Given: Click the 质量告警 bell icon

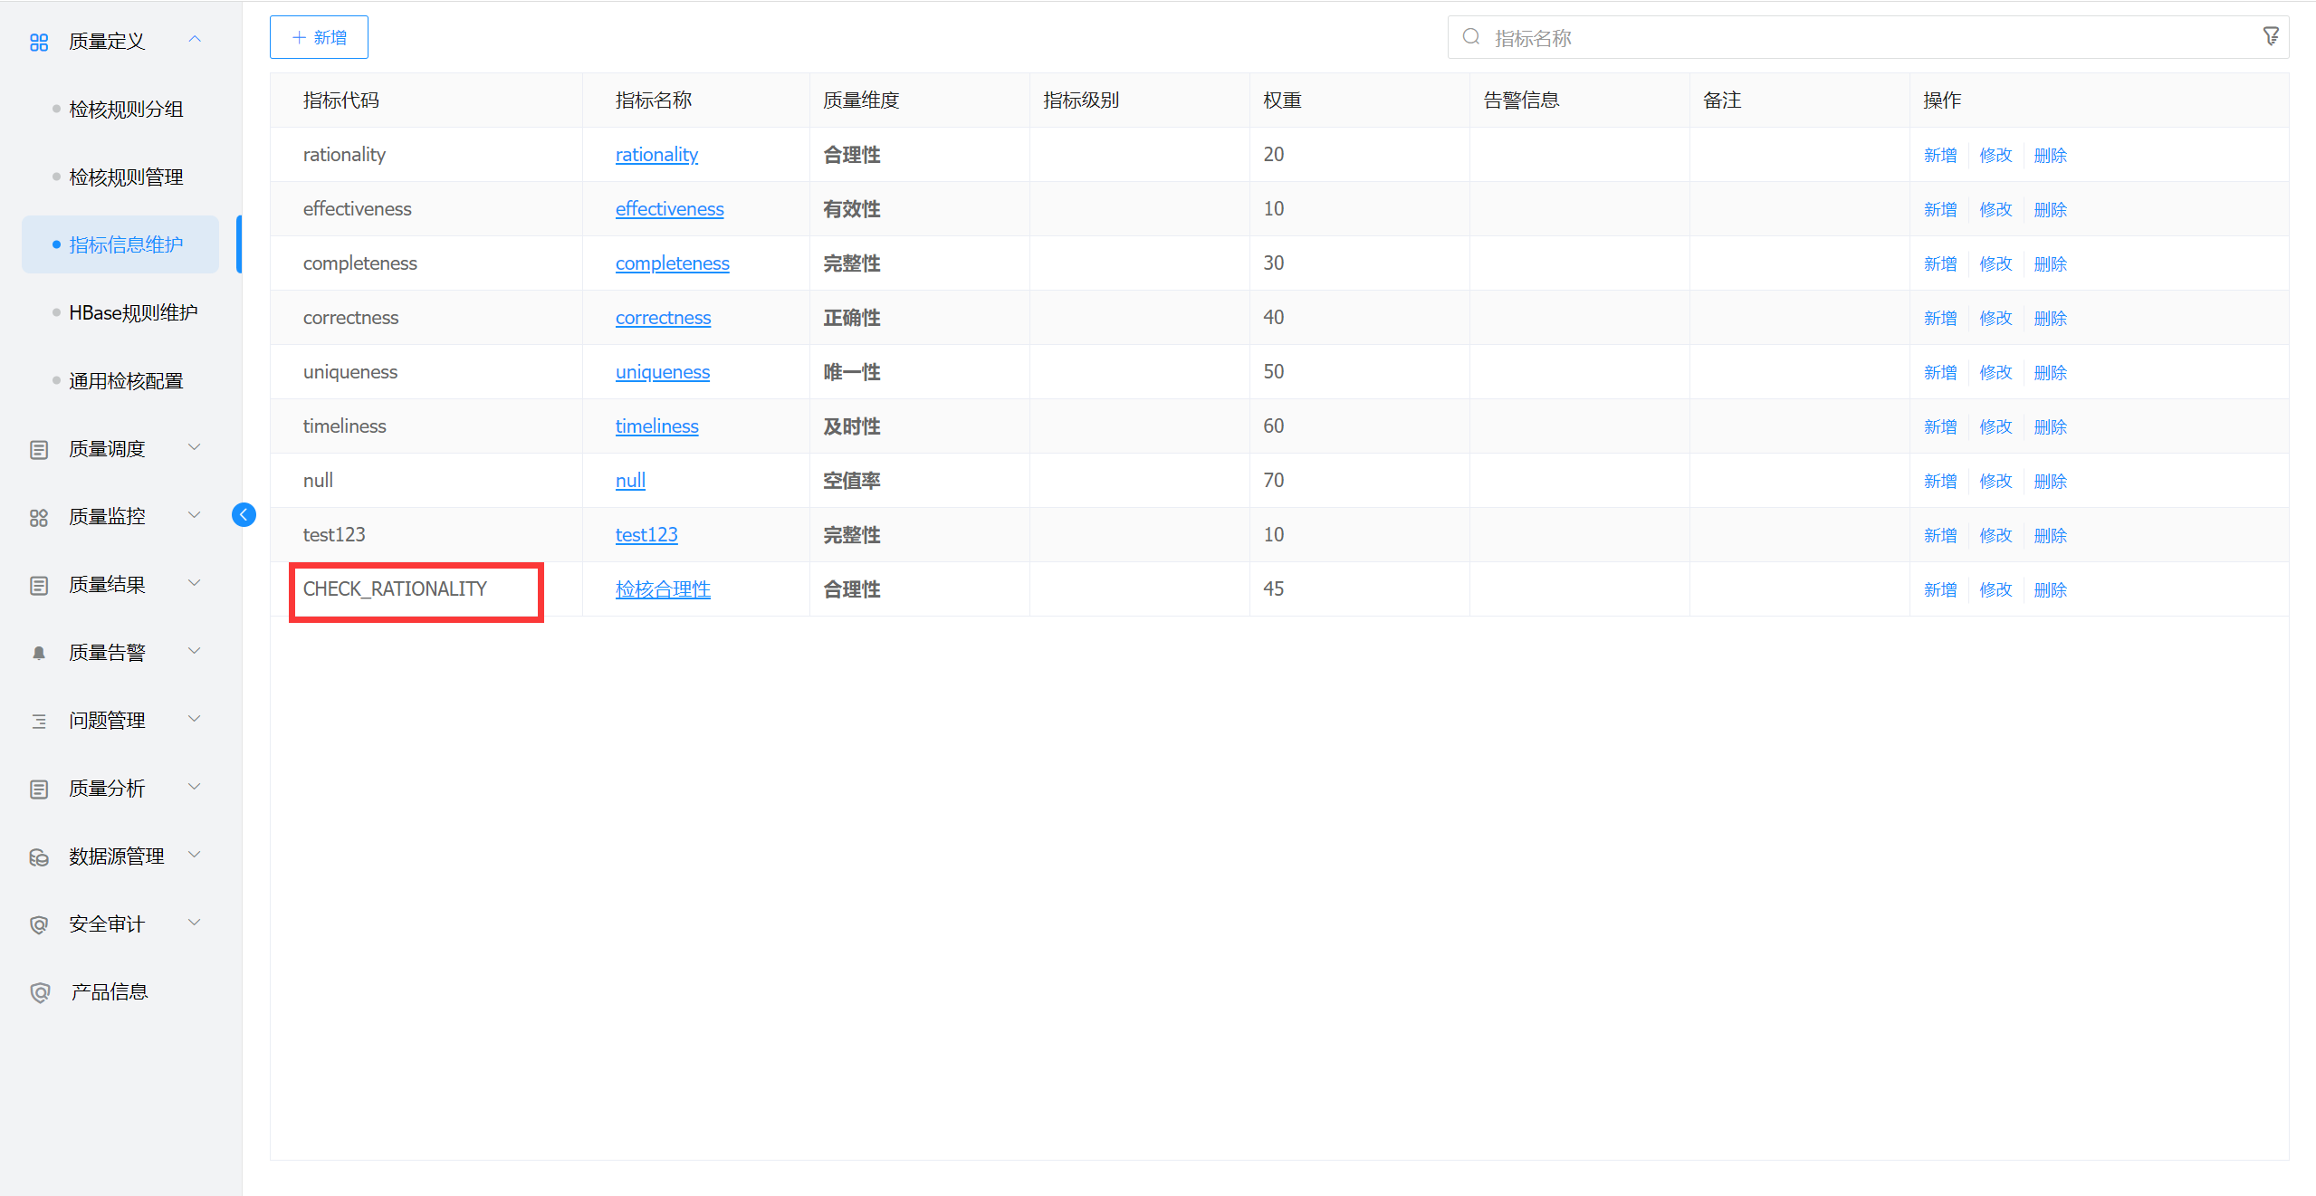Looking at the screenshot, I should click(39, 653).
